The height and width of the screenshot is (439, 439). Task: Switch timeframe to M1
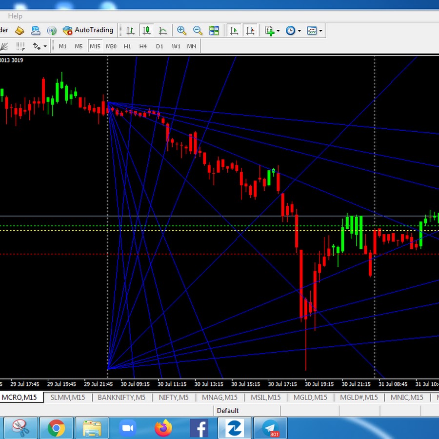(x=62, y=46)
